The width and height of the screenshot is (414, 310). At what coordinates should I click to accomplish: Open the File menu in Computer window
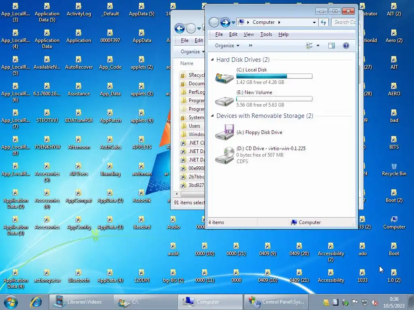pos(219,34)
